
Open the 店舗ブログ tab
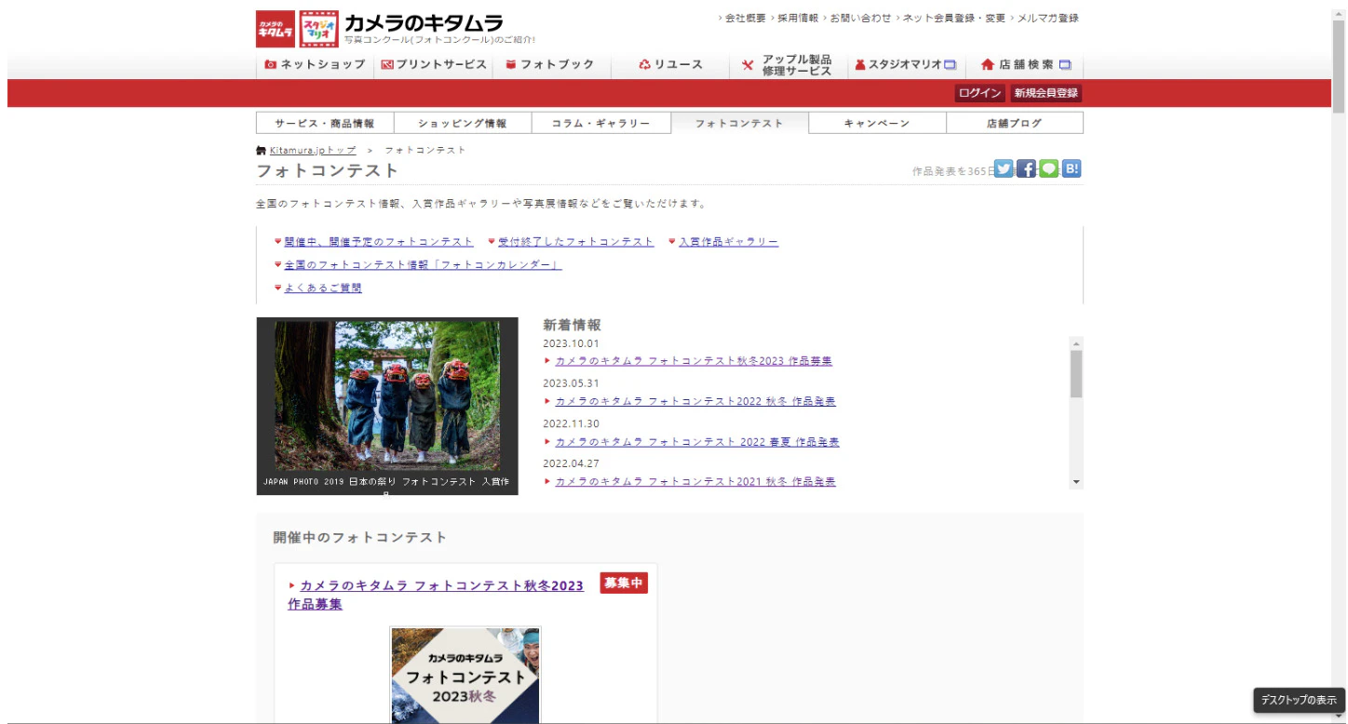pos(1014,123)
